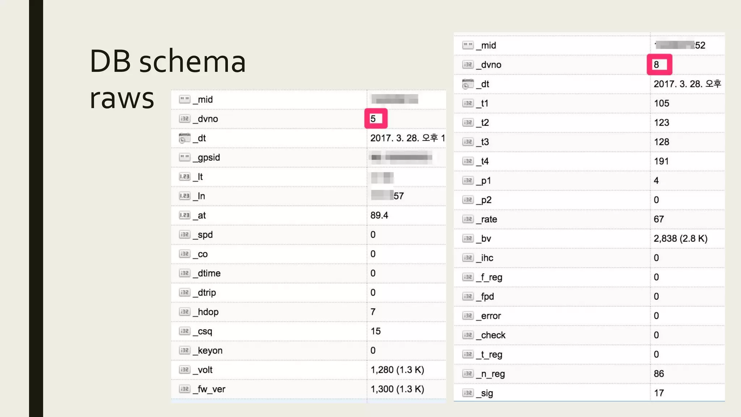
Task: Click the _csq value 15
Action: coord(376,331)
